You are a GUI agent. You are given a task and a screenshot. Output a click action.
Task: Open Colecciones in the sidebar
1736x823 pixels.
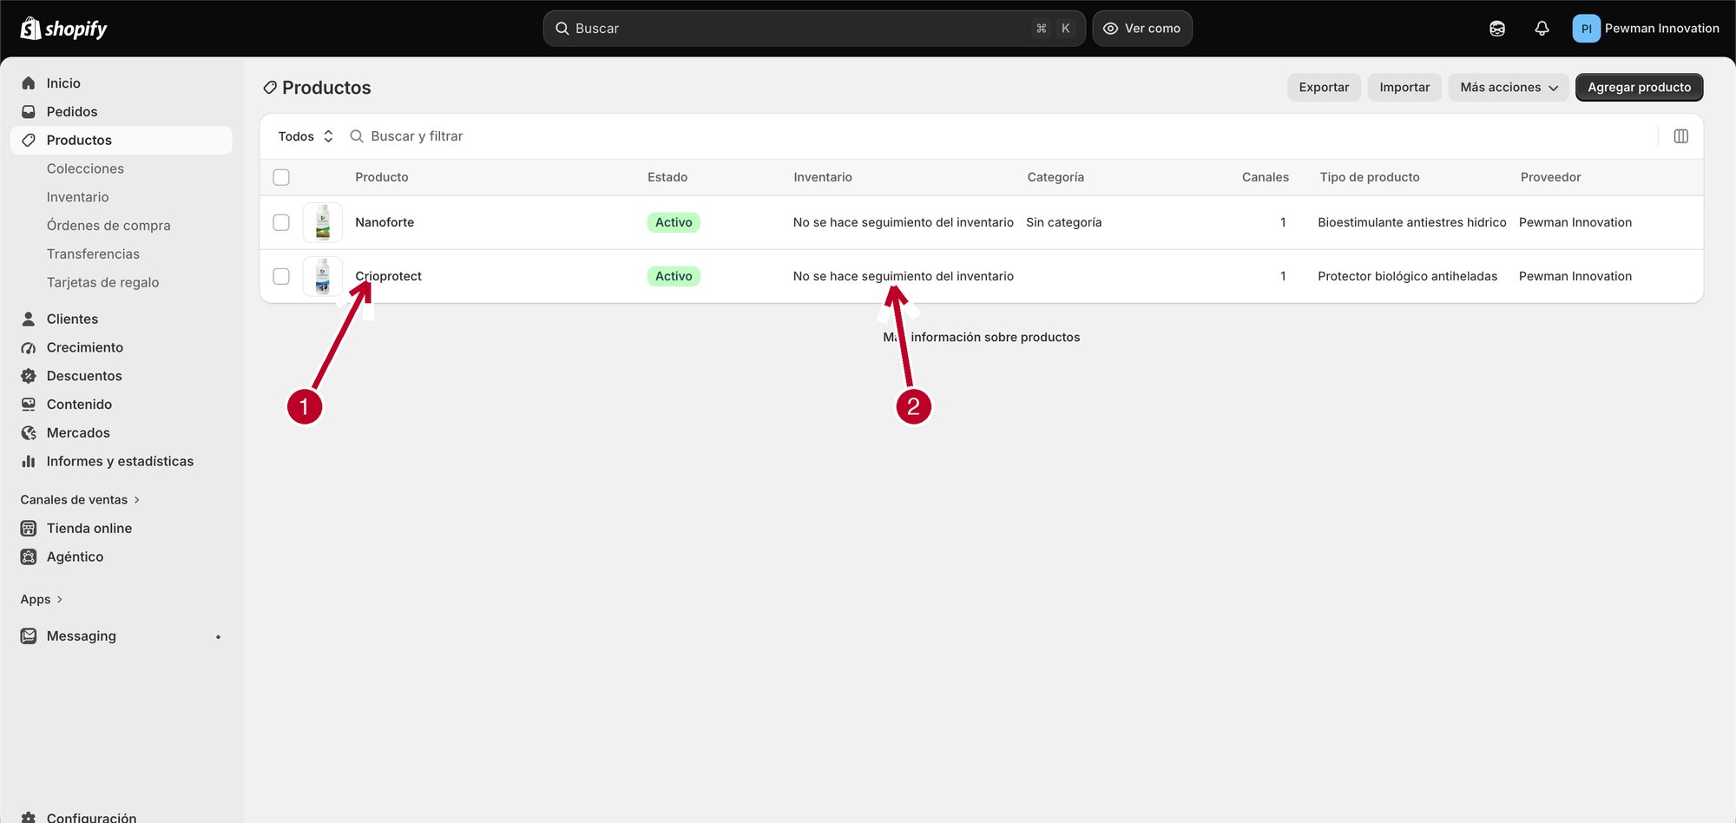click(x=85, y=168)
